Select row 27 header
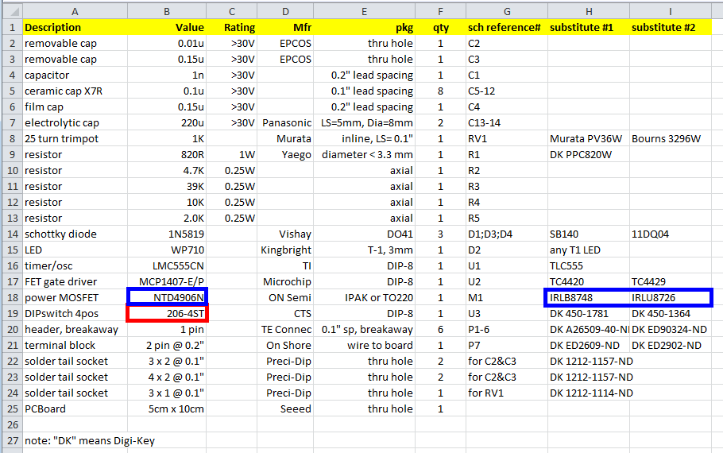Image resolution: width=723 pixels, height=453 pixels. coord(13,440)
